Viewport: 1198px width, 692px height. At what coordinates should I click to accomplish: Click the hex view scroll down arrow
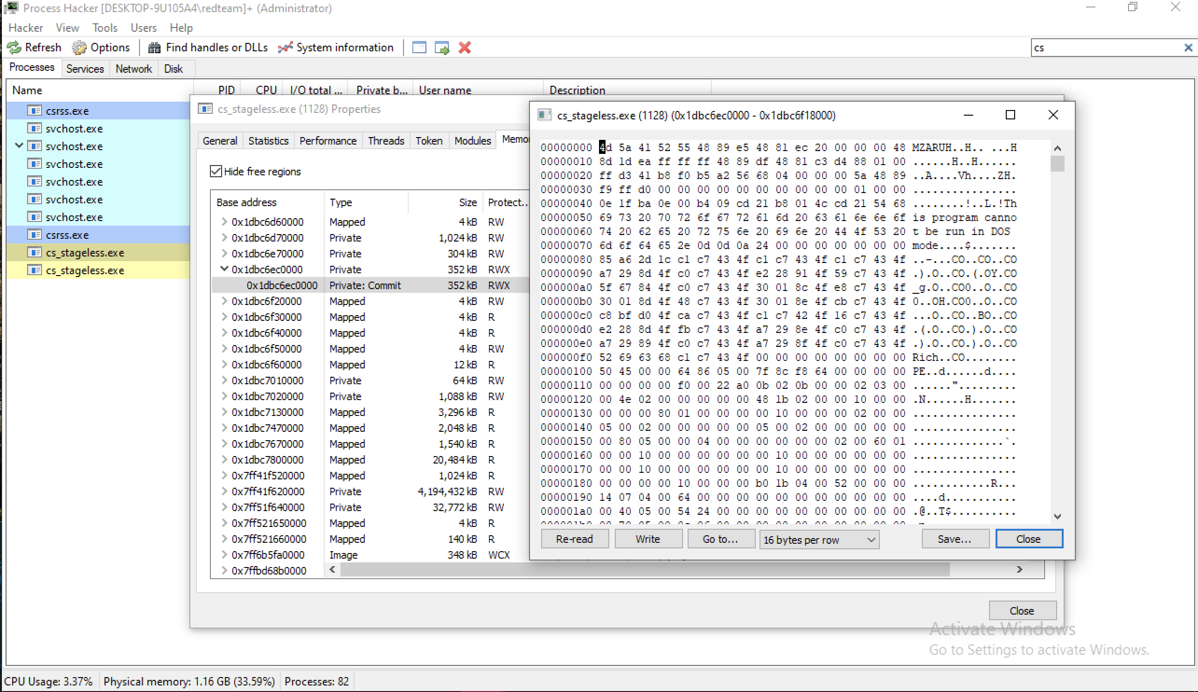(x=1057, y=516)
